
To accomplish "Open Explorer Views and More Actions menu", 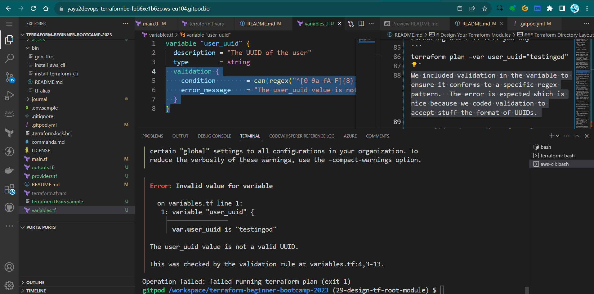I will tap(126, 24).
